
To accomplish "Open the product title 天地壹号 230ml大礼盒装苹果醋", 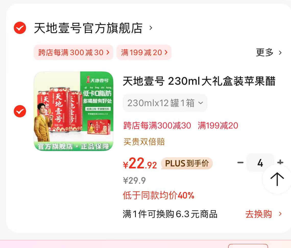I will coord(199,81).
